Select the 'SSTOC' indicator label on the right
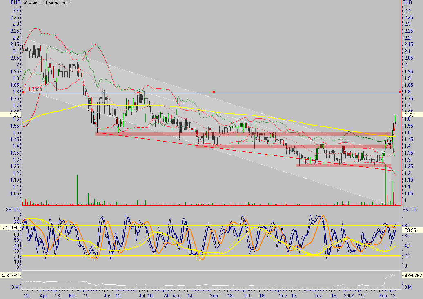Screen dimensions: 423x299 click(x=410, y=210)
